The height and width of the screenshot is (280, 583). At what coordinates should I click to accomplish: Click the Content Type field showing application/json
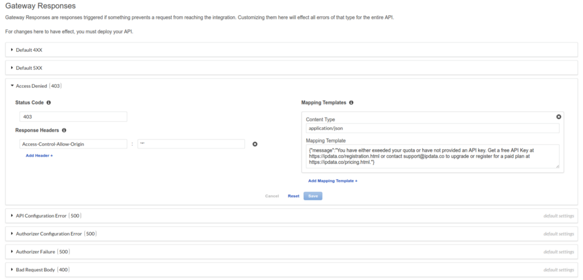[x=433, y=128]
